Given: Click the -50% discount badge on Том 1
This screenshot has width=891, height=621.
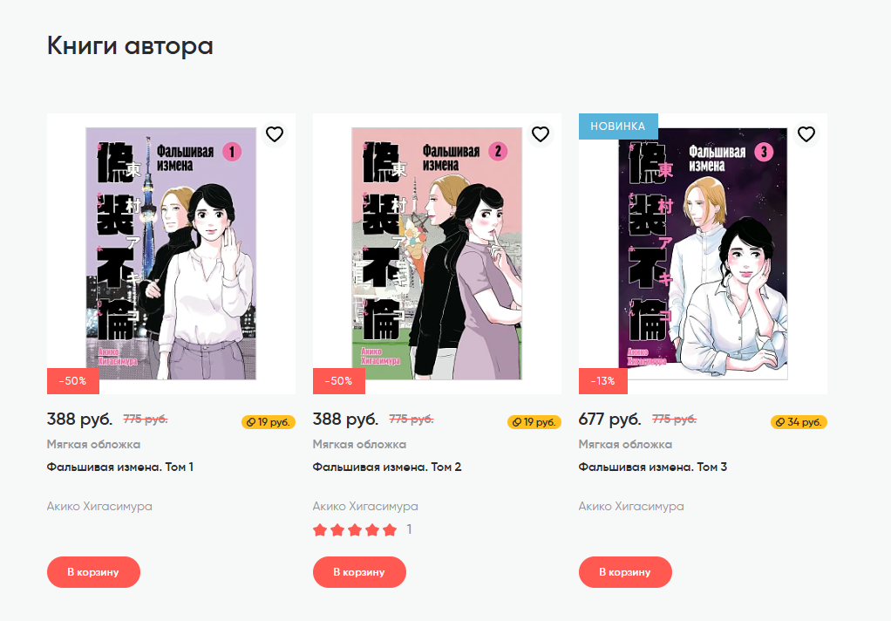Looking at the screenshot, I should pos(73,381).
